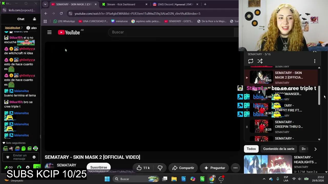Open the Kick chat emoji picker
Viewport: 328px width, 184px height.
click(x=34, y=157)
